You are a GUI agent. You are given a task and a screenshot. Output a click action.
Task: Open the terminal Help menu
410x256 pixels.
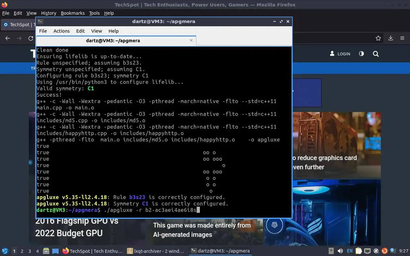(x=113, y=31)
